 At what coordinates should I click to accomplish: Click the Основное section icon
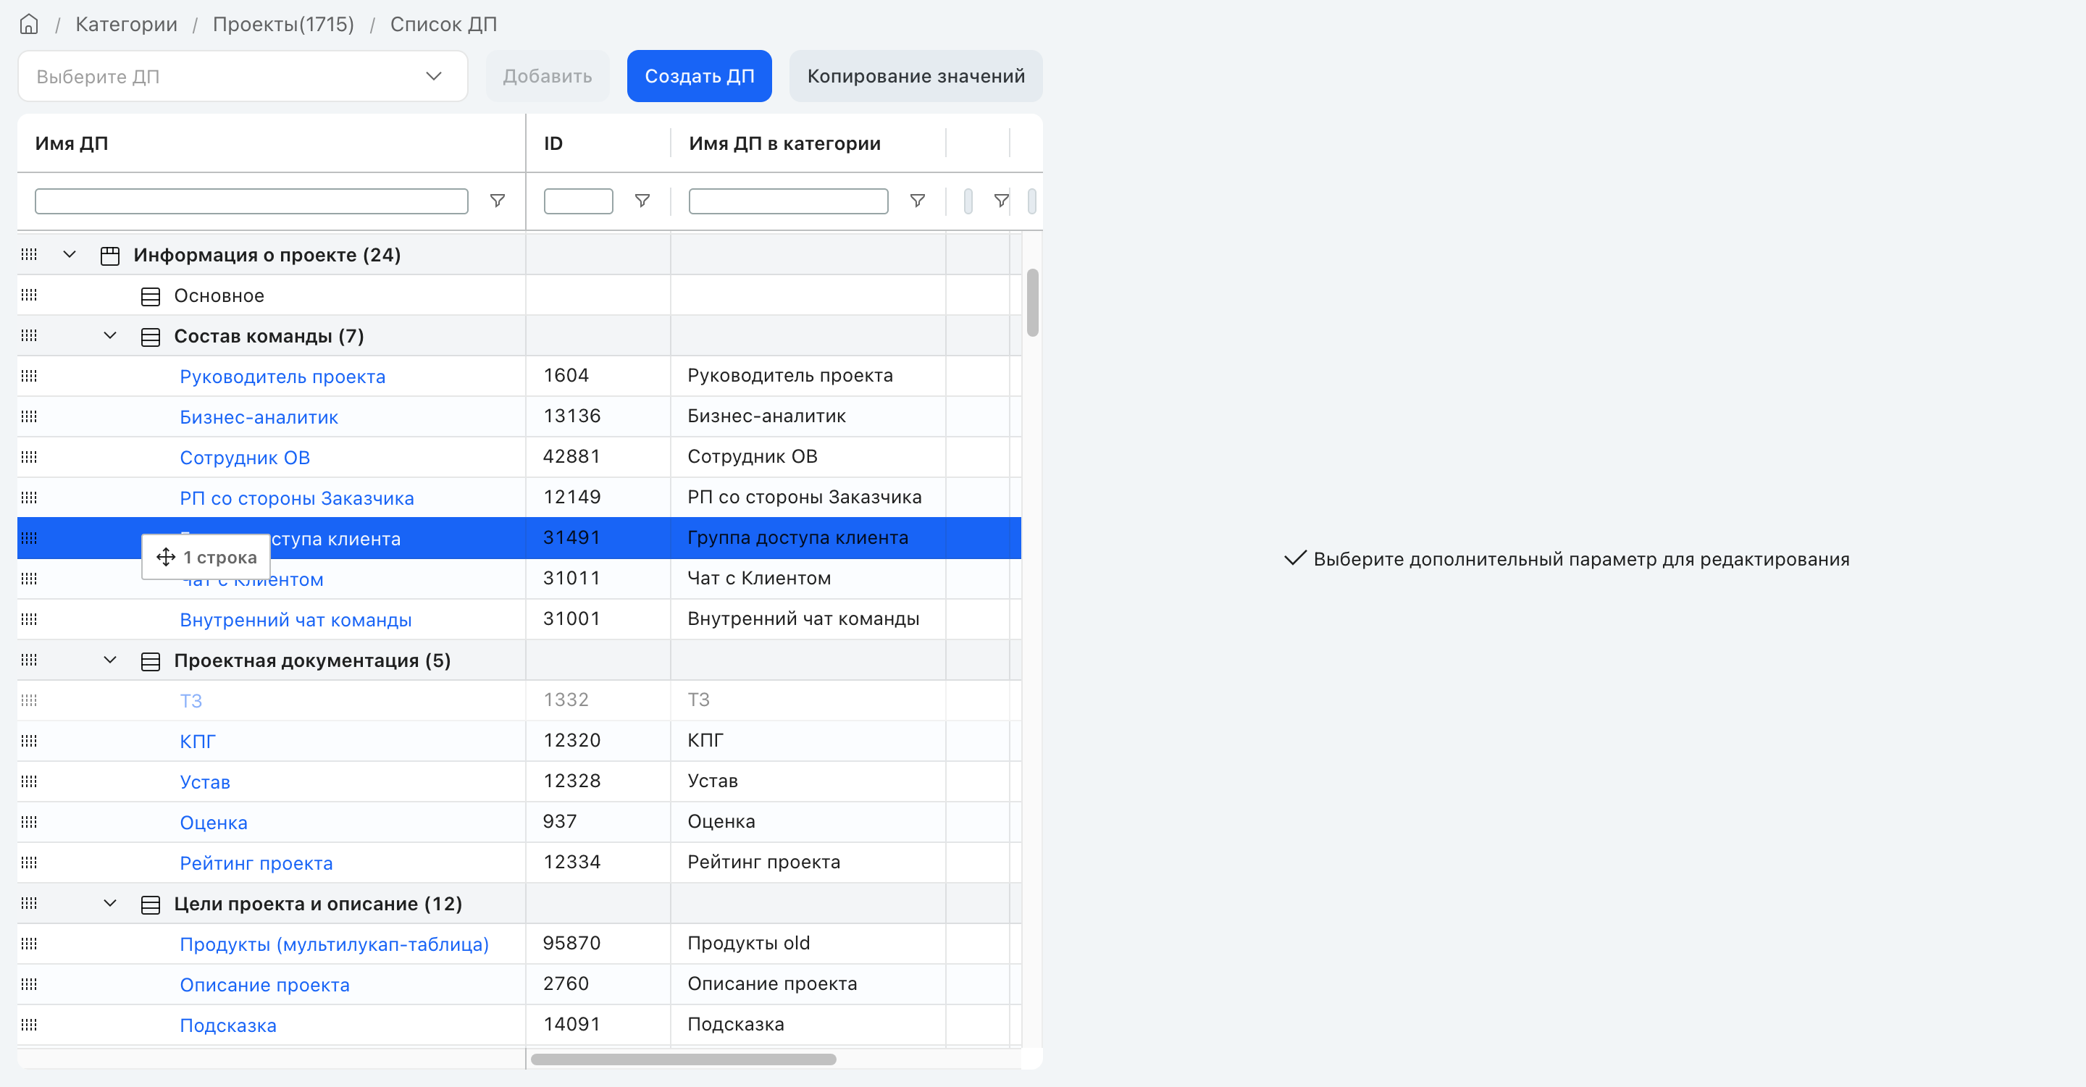pyautogui.click(x=151, y=296)
